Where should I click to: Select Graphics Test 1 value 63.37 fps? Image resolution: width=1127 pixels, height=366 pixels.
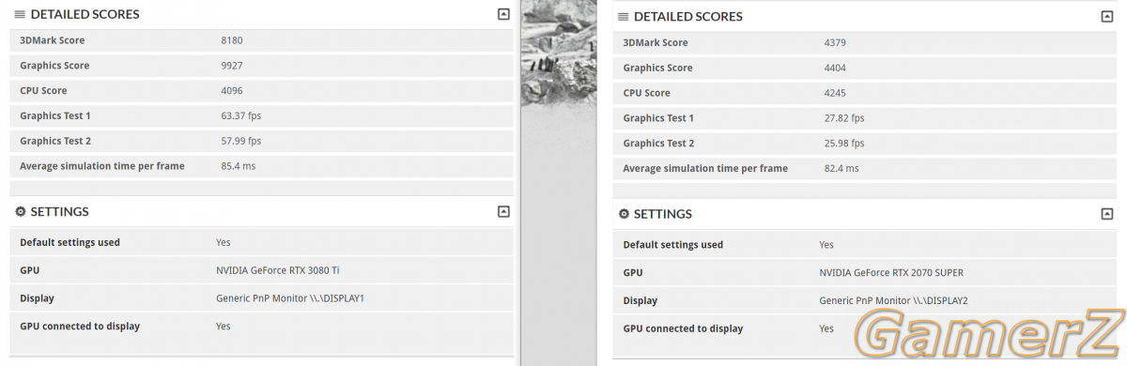pyautogui.click(x=240, y=115)
